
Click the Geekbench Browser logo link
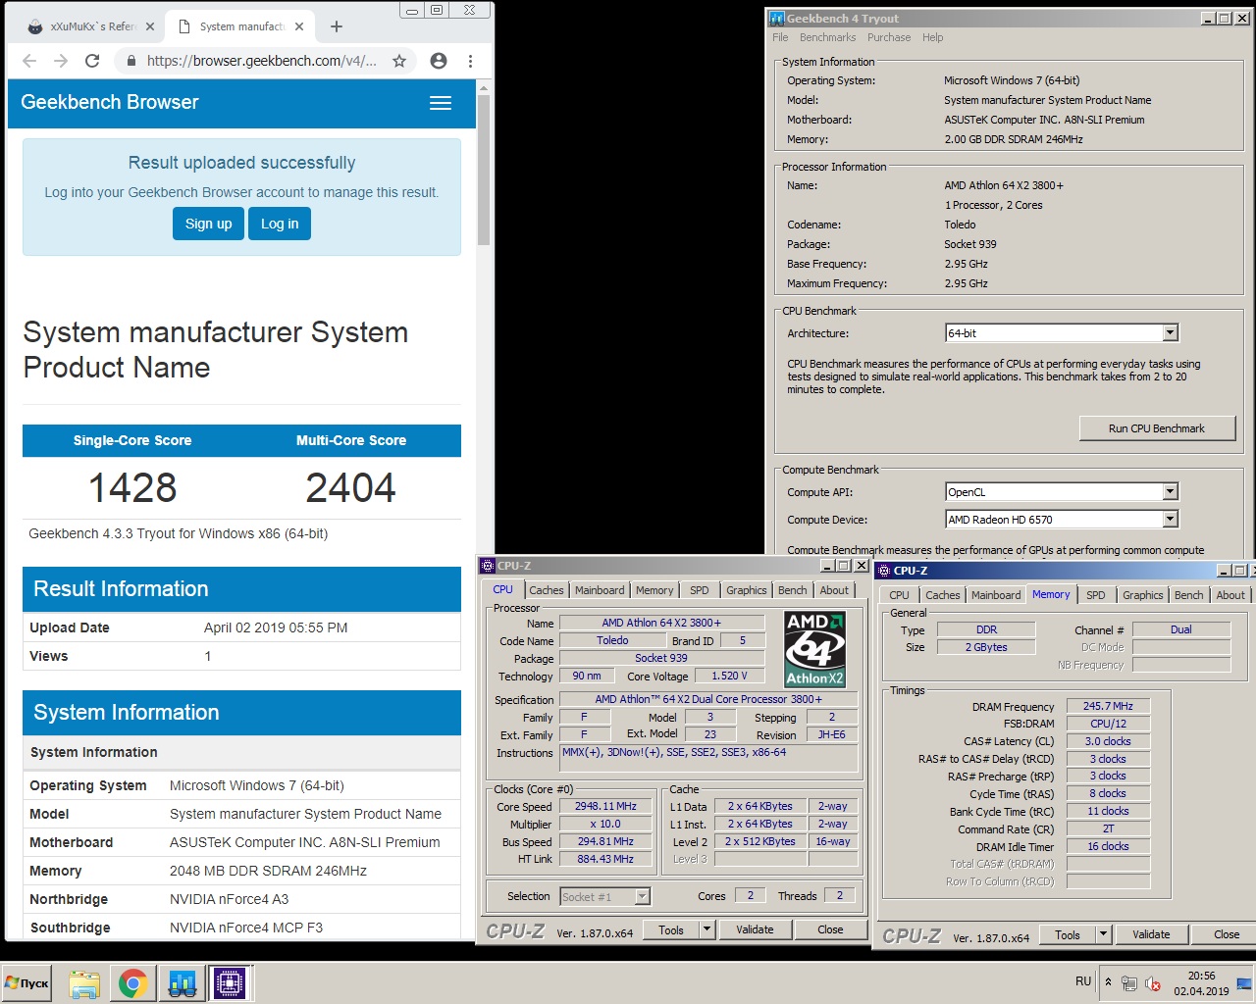click(x=110, y=102)
